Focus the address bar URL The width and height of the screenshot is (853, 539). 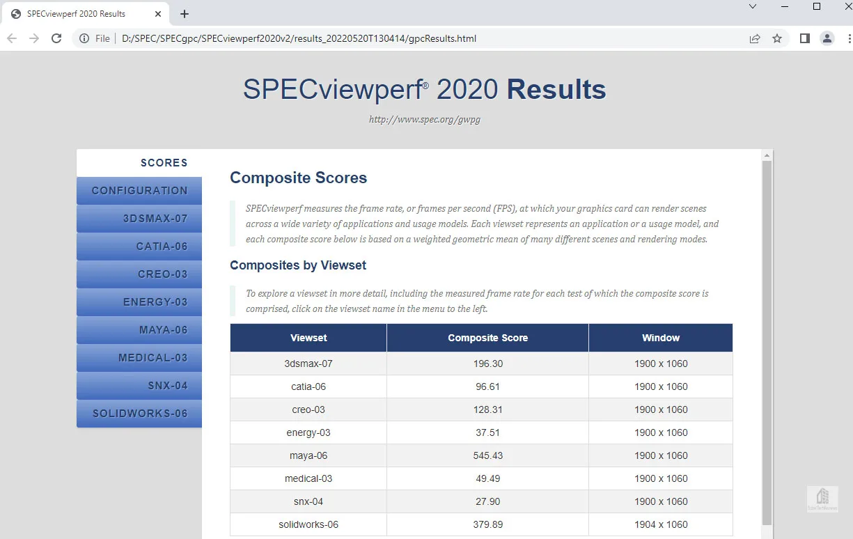(x=299, y=38)
